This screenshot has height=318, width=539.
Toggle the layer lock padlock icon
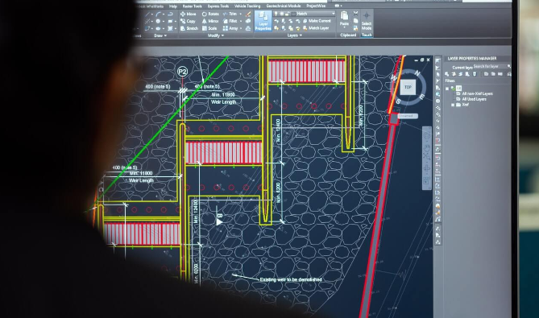288,14
